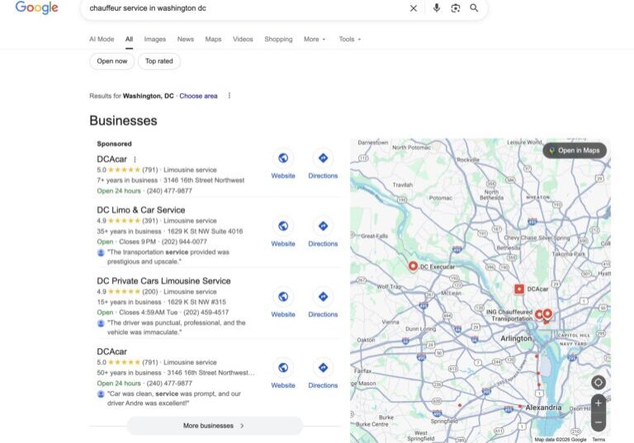Click phone number (202) 944-0077
The height and width of the screenshot is (443, 634).
click(x=184, y=242)
